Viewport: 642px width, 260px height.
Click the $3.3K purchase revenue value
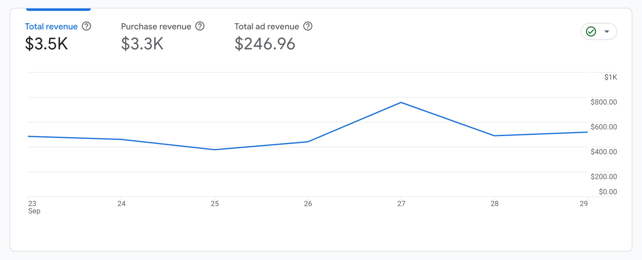[x=142, y=44]
